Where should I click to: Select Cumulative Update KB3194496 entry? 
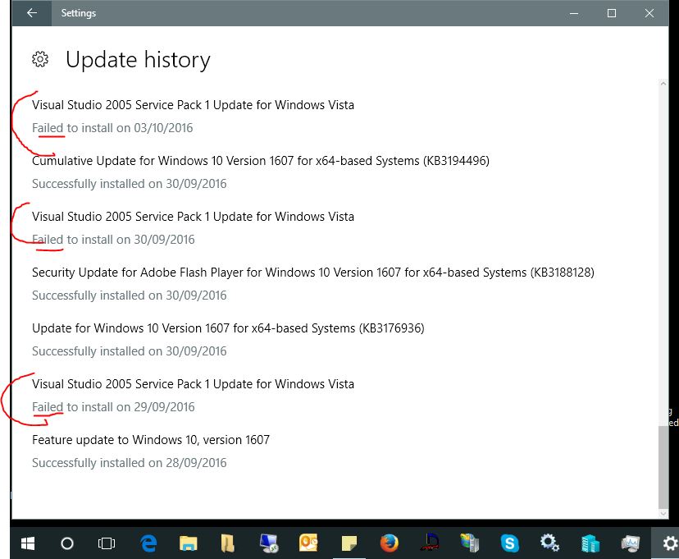(261, 161)
